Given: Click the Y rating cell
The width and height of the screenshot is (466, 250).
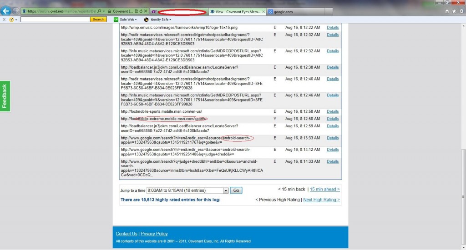Looking at the screenshot, I should pyautogui.click(x=274, y=119).
